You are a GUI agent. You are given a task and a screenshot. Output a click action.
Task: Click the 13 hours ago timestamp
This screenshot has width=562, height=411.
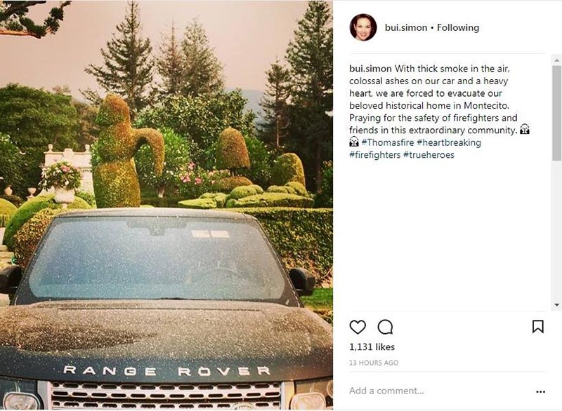[x=374, y=363]
